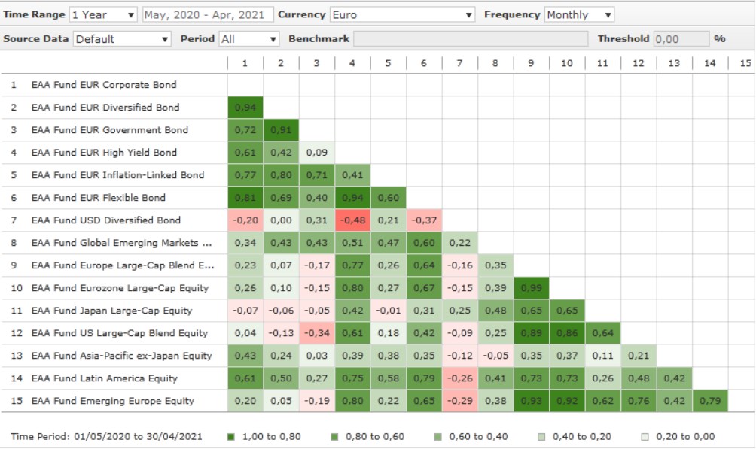Click the date range field May 2020 - Apr 2021
Screen dimensions: 756x449
[206, 14]
